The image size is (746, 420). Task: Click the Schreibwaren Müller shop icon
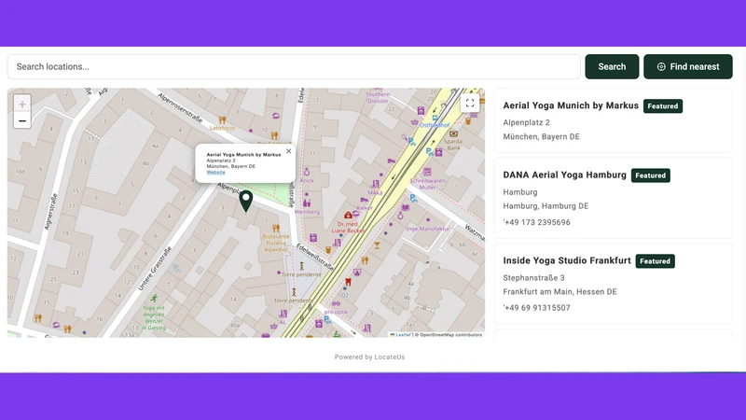coord(427,172)
